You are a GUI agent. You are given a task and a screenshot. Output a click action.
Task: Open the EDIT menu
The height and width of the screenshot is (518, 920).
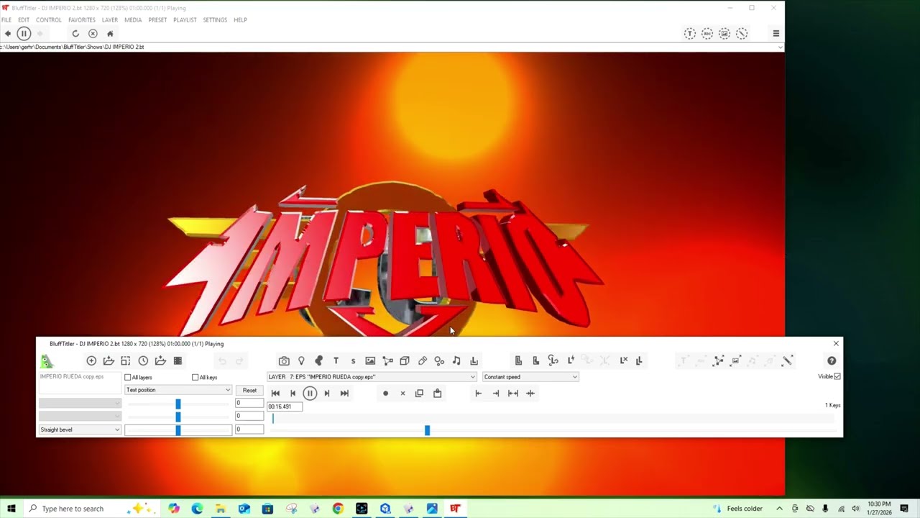click(24, 20)
